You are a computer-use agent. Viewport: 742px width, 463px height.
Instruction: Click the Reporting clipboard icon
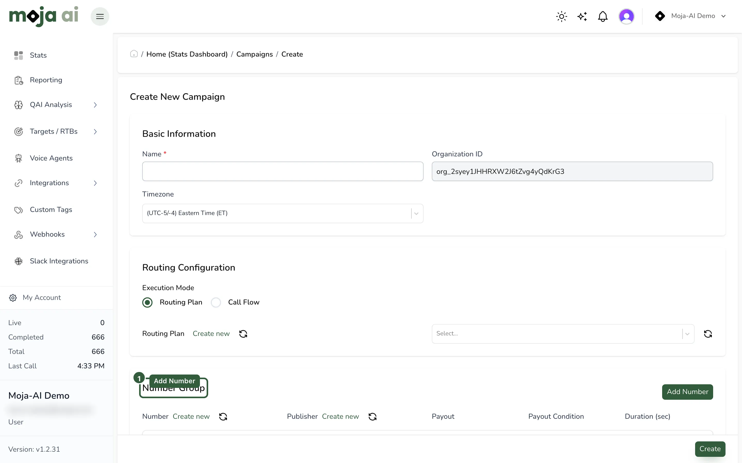click(x=18, y=80)
